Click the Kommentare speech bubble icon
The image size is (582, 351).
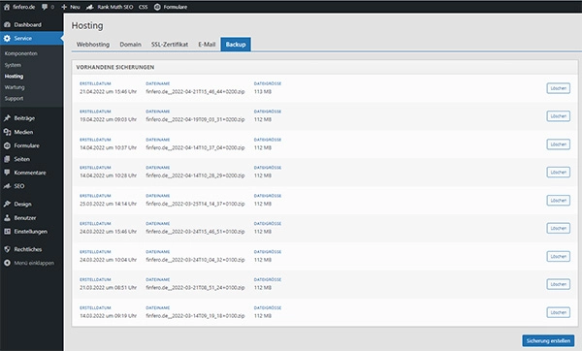tap(7, 173)
